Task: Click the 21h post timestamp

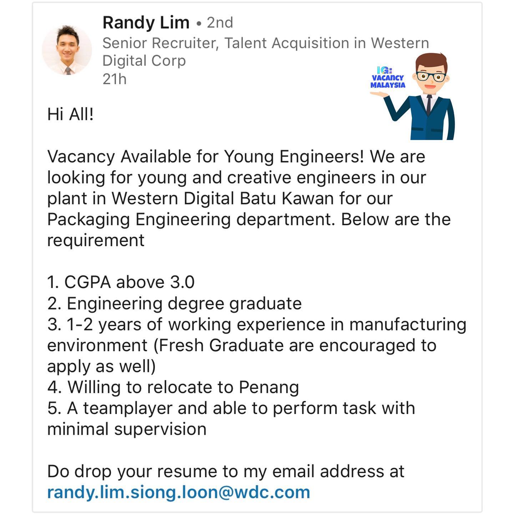Action: point(114,79)
